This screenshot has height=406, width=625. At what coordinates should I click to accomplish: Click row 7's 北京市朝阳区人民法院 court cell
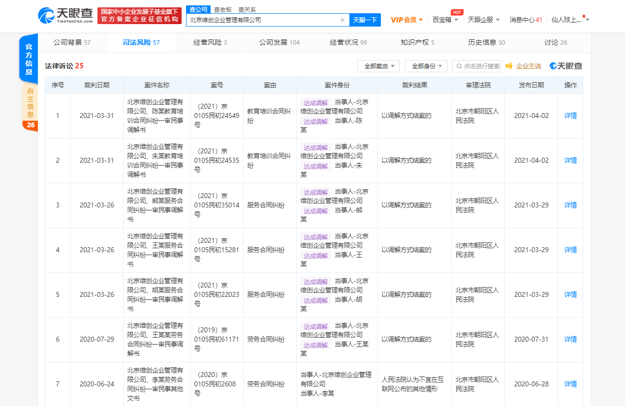(477, 384)
